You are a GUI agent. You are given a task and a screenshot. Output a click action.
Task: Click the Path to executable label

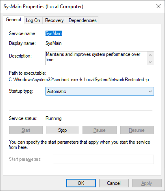click(28, 73)
